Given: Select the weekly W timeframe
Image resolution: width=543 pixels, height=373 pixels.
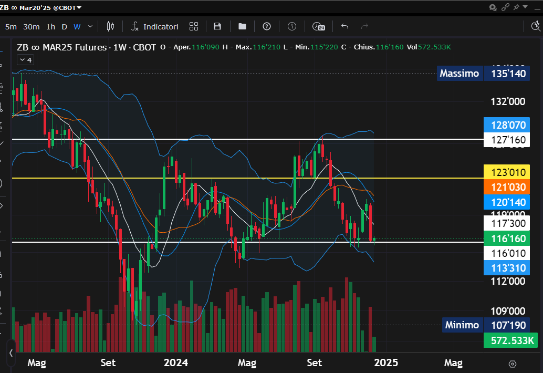Looking at the screenshot, I should point(77,26).
